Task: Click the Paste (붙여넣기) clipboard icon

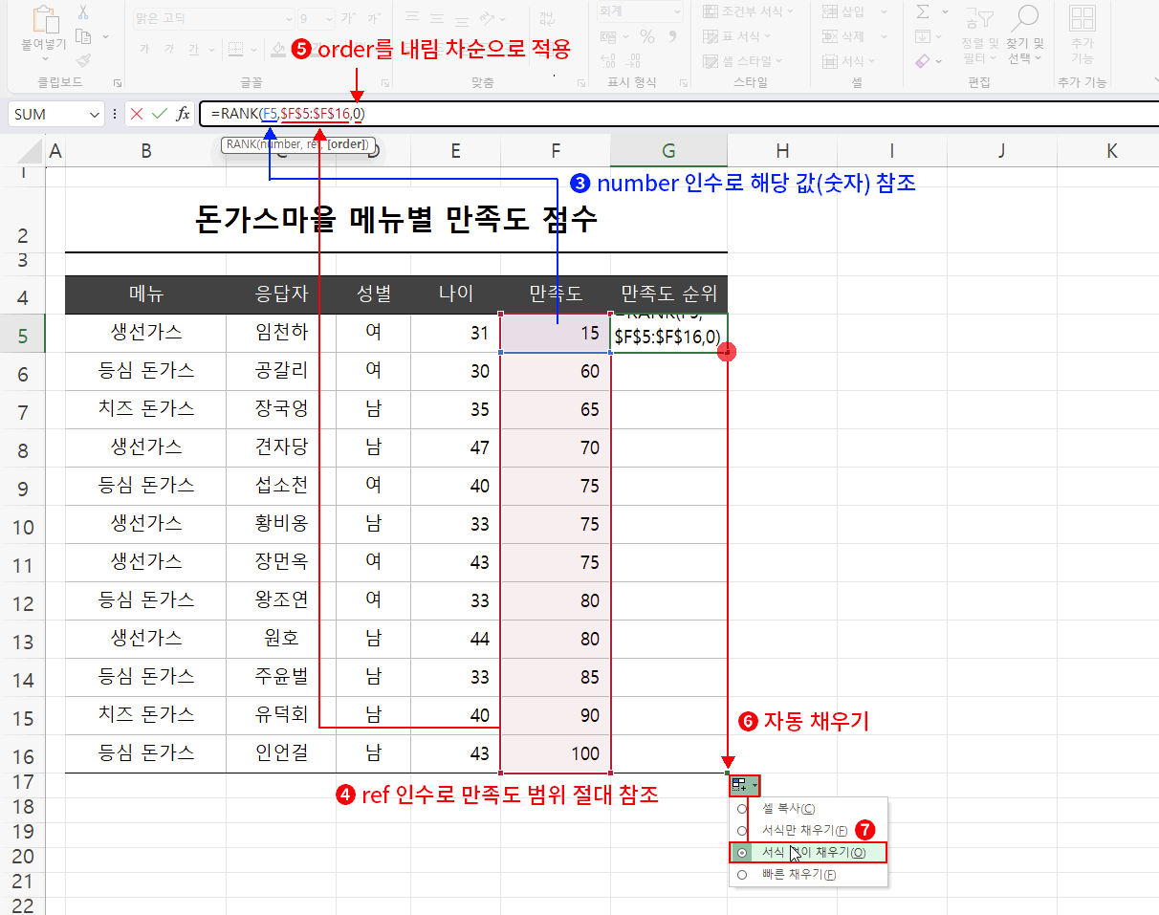Action: pyautogui.click(x=44, y=19)
